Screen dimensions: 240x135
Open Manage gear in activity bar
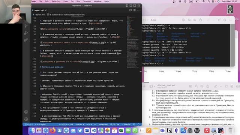pyautogui.click(x=26, y=119)
